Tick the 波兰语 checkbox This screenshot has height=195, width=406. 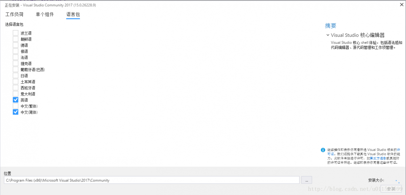pyautogui.click(x=16, y=33)
